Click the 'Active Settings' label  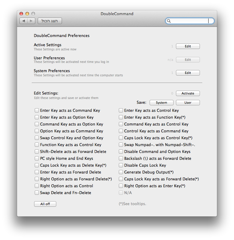[48, 45]
